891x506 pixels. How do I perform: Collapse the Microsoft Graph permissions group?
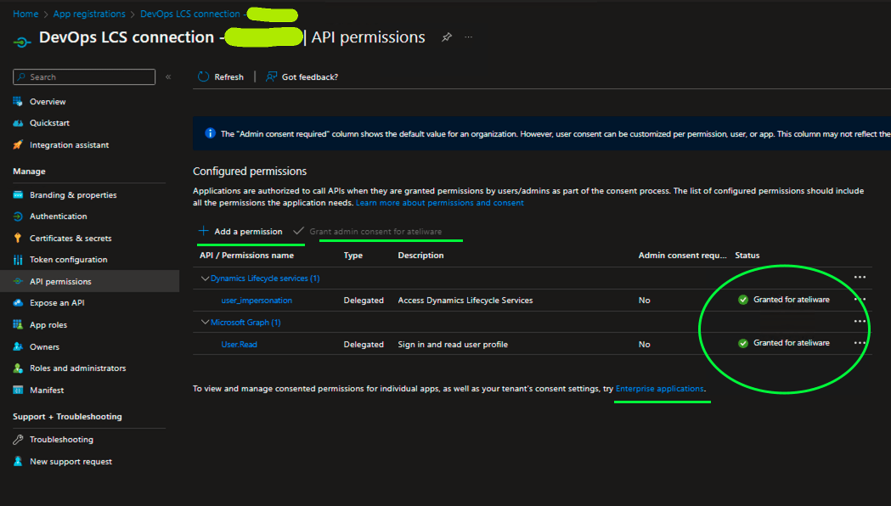[206, 322]
